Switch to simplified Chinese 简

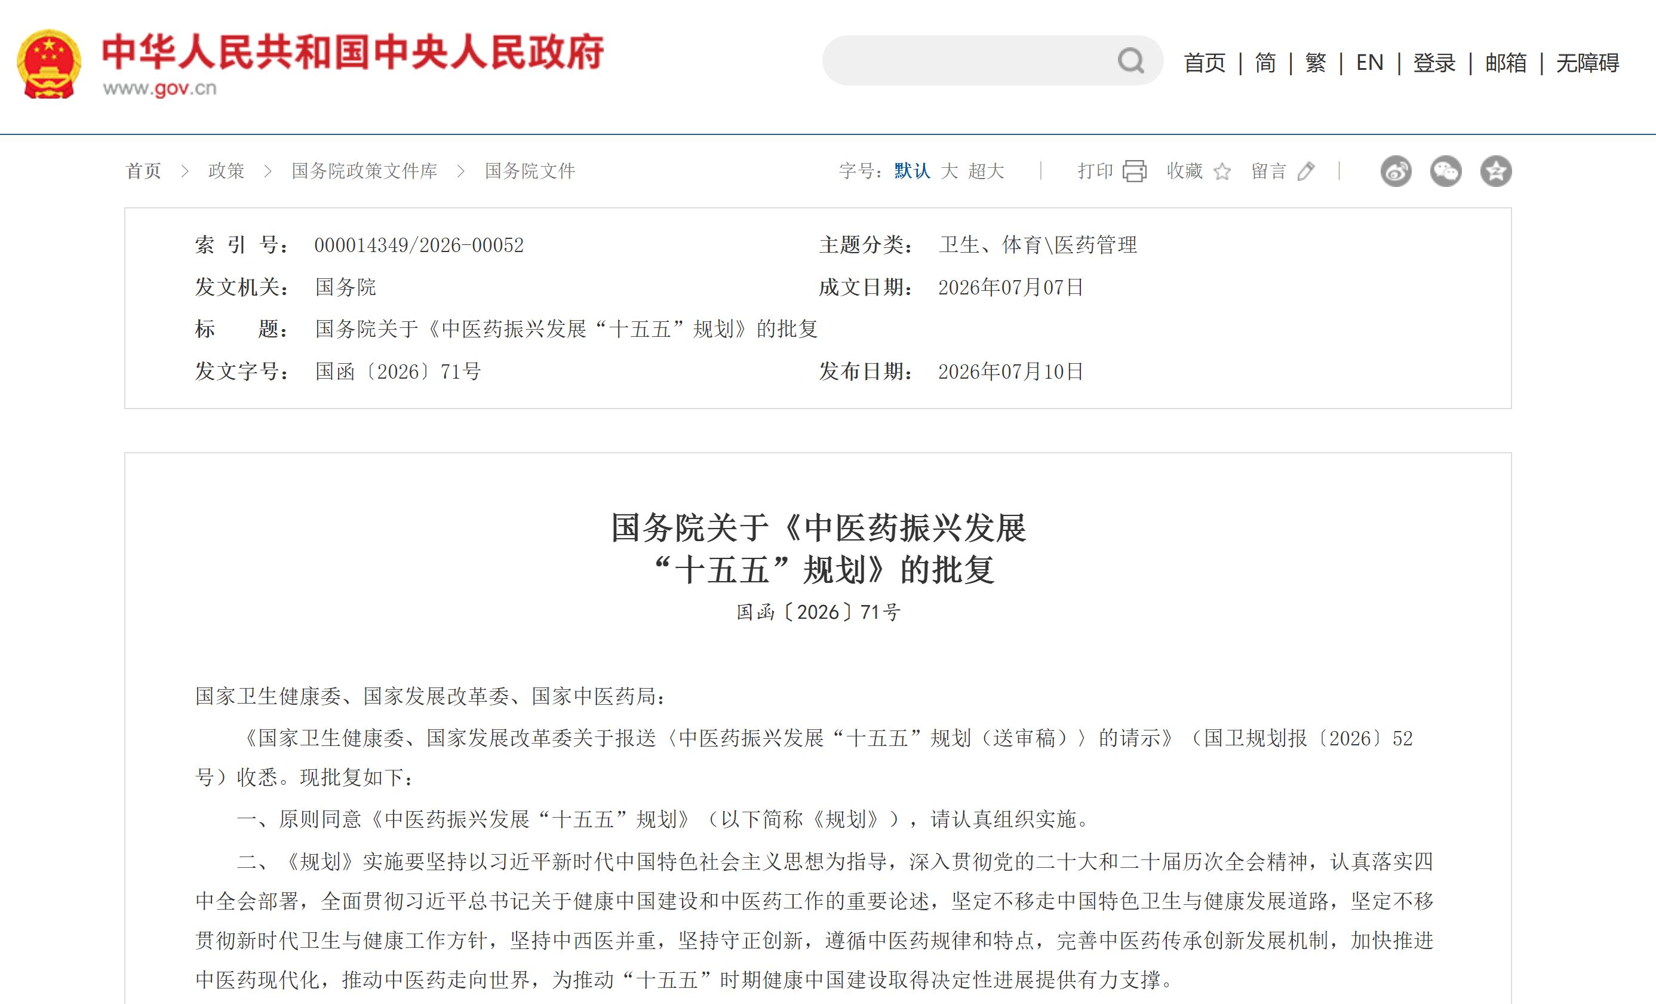click(x=1265, y=63)
